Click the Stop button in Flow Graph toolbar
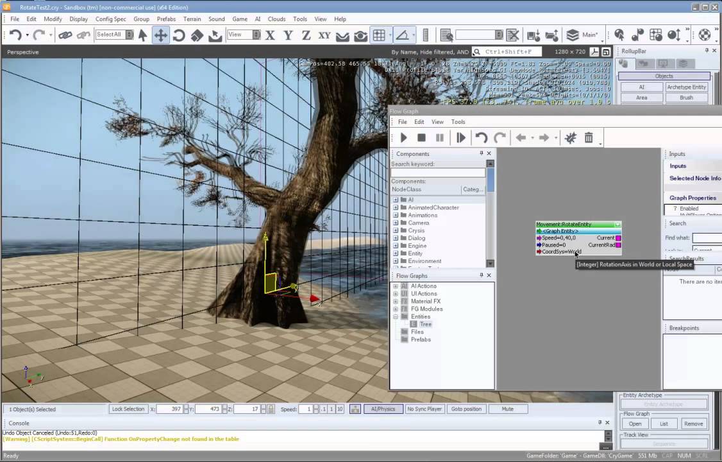Viewport: 722px width, 462px height. (421, 138)
